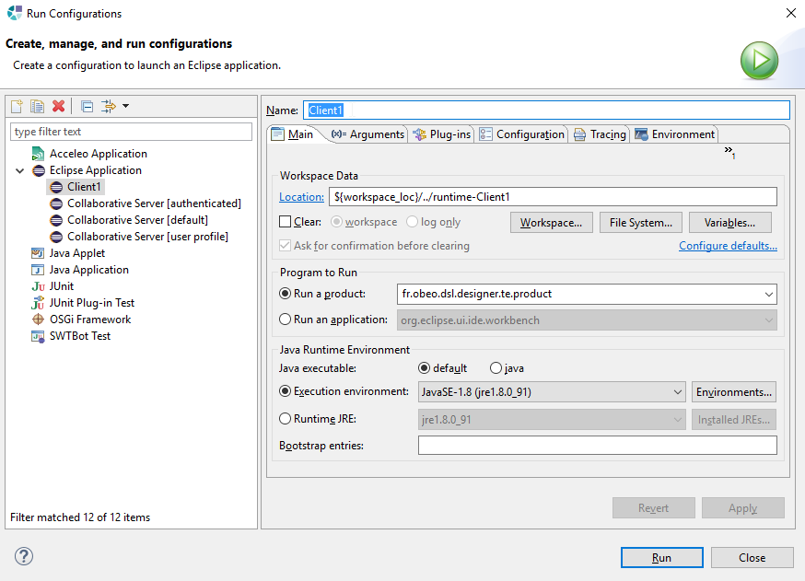The height and width of the screenshot is (581, 805).
Task: Enable the Clear workspace checkbox
Action: click(286, 222)
